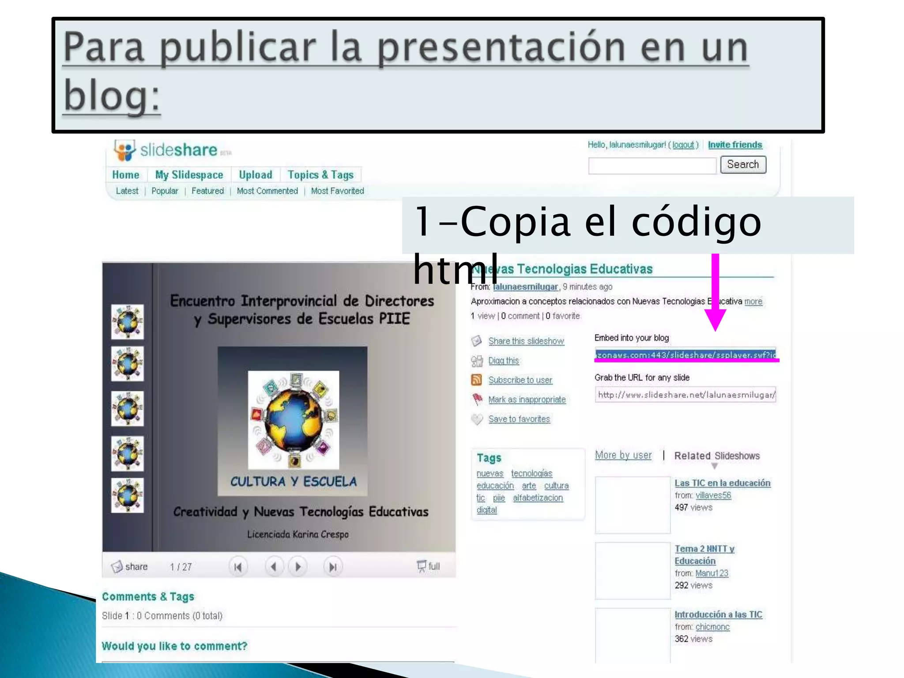
Task: Select Most Commented sub-menu link
Action: (267, 191)
